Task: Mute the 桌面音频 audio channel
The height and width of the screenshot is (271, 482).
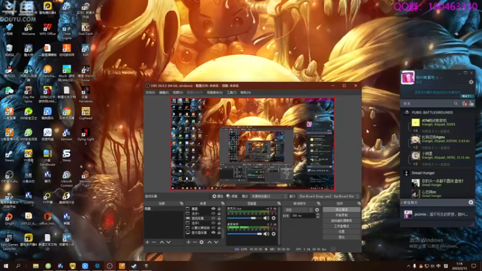Action: [266, 234]
